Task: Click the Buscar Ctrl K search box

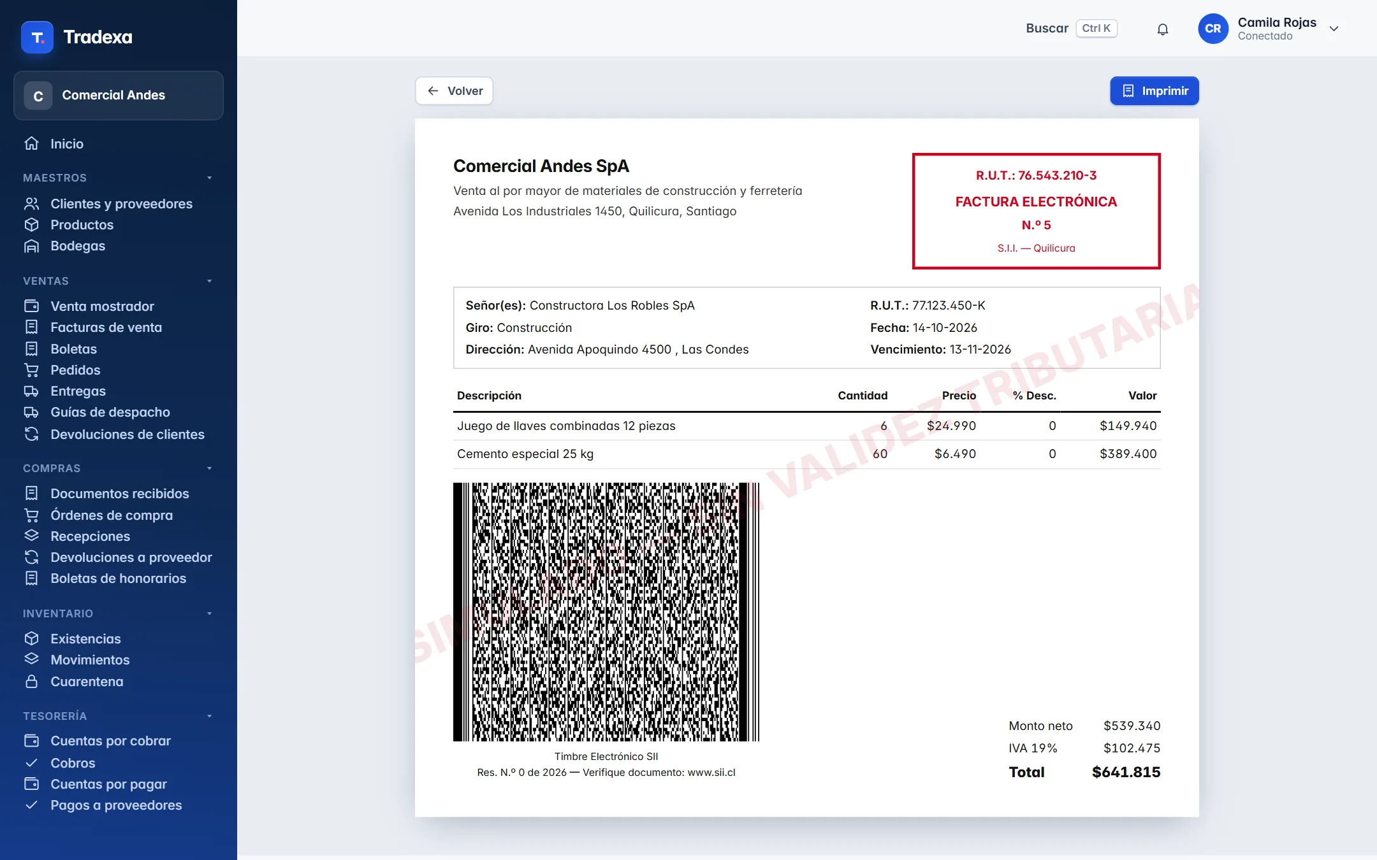Action: 1071,29
